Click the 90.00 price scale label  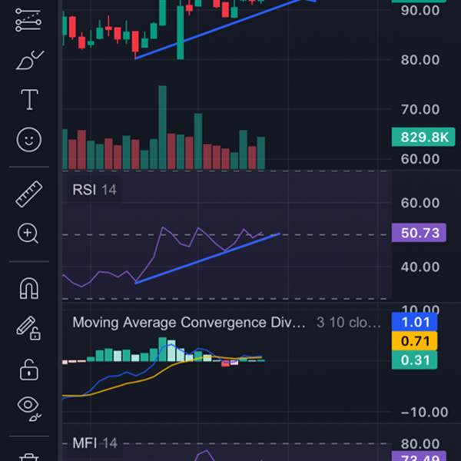420,11
